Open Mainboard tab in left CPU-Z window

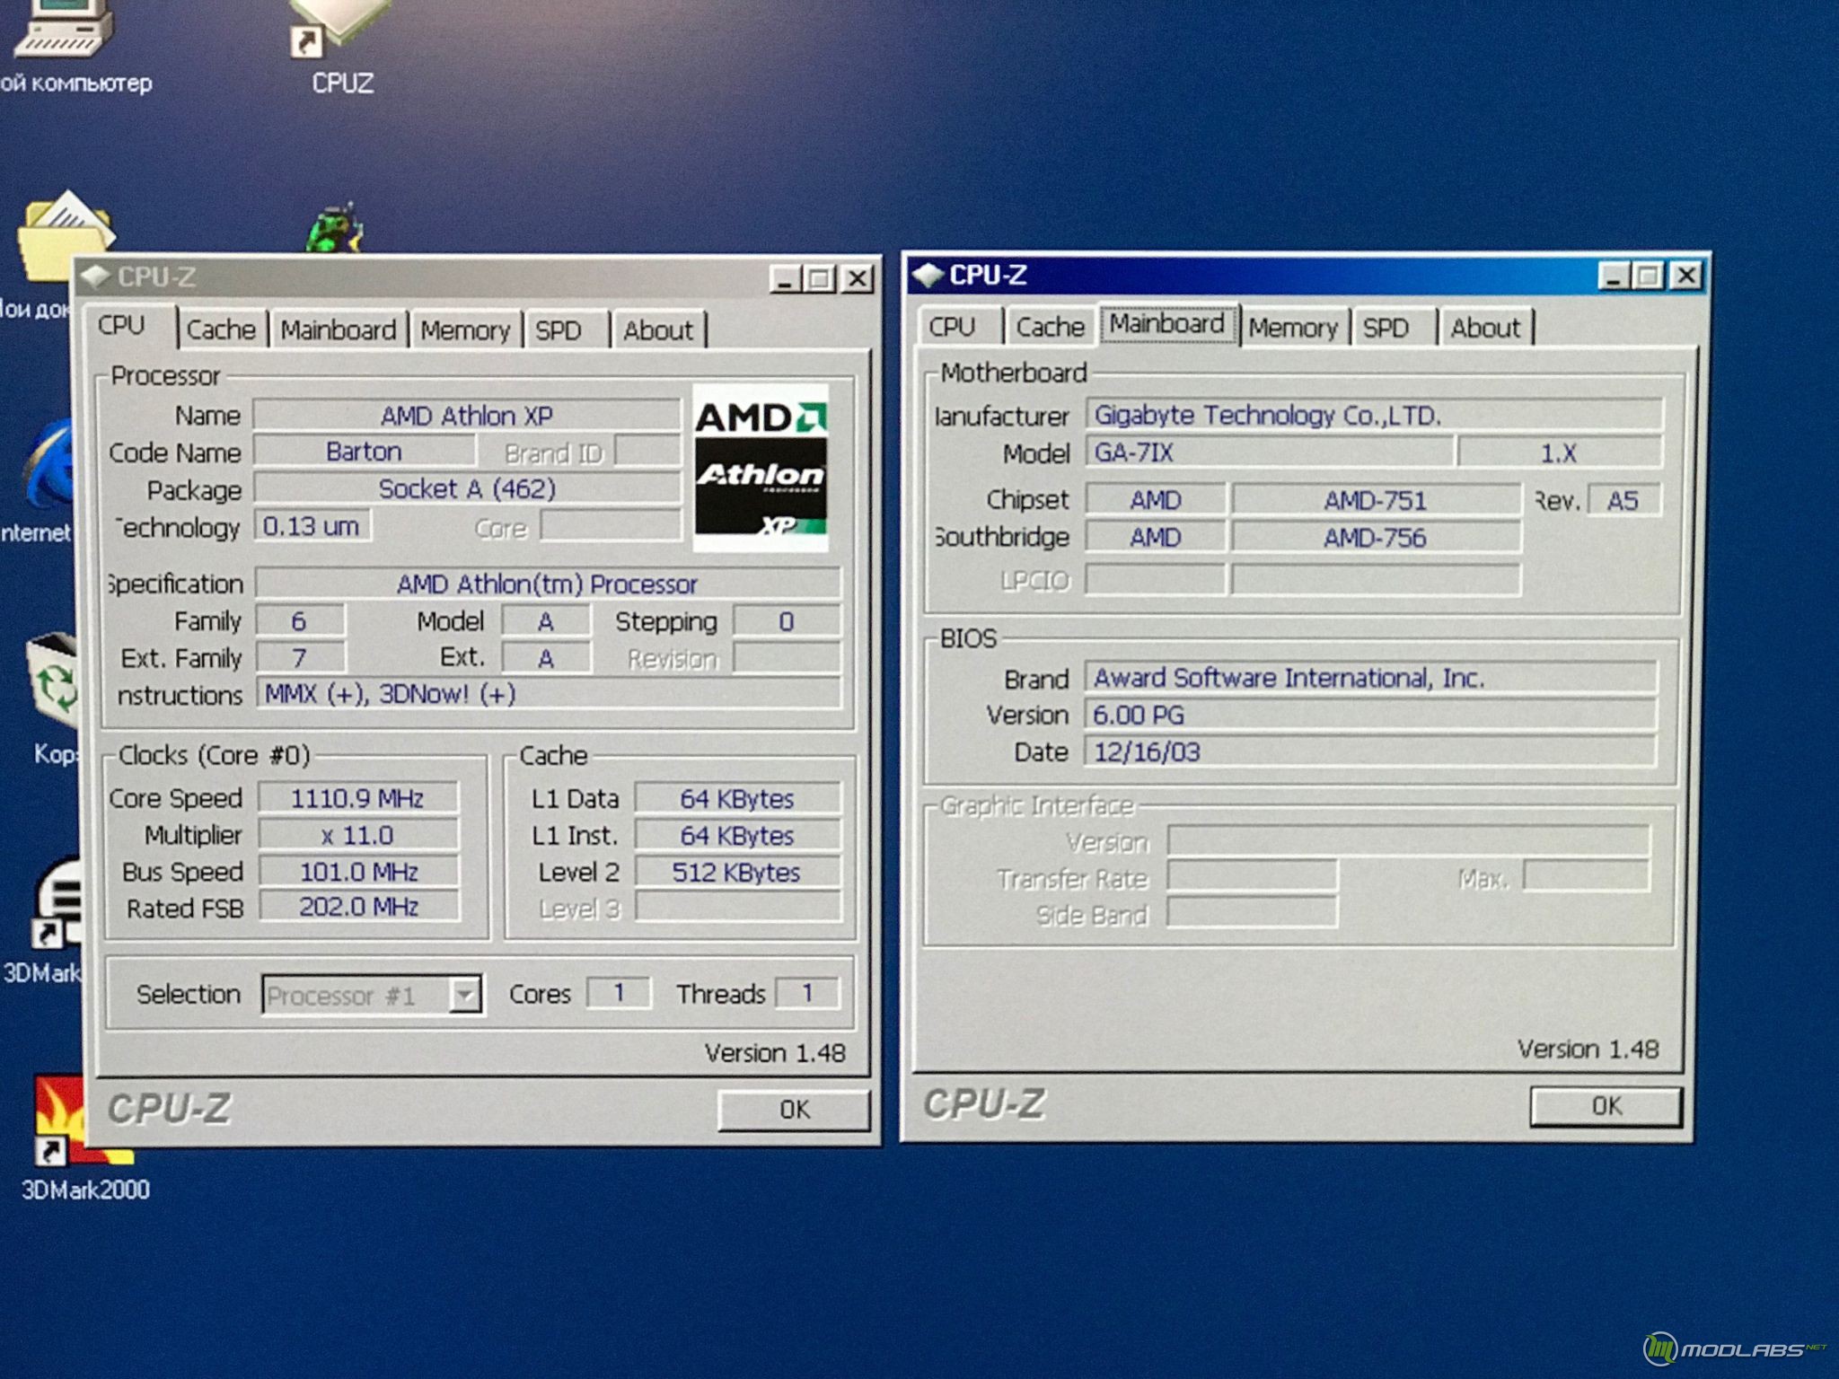point(339,329)
